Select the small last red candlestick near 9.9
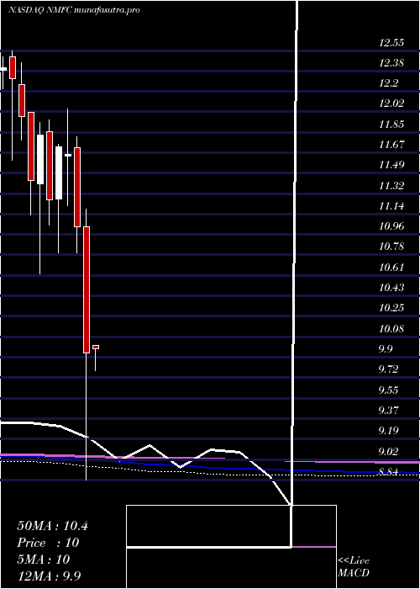This screenshot has height=589, width=420. [96, 347]
